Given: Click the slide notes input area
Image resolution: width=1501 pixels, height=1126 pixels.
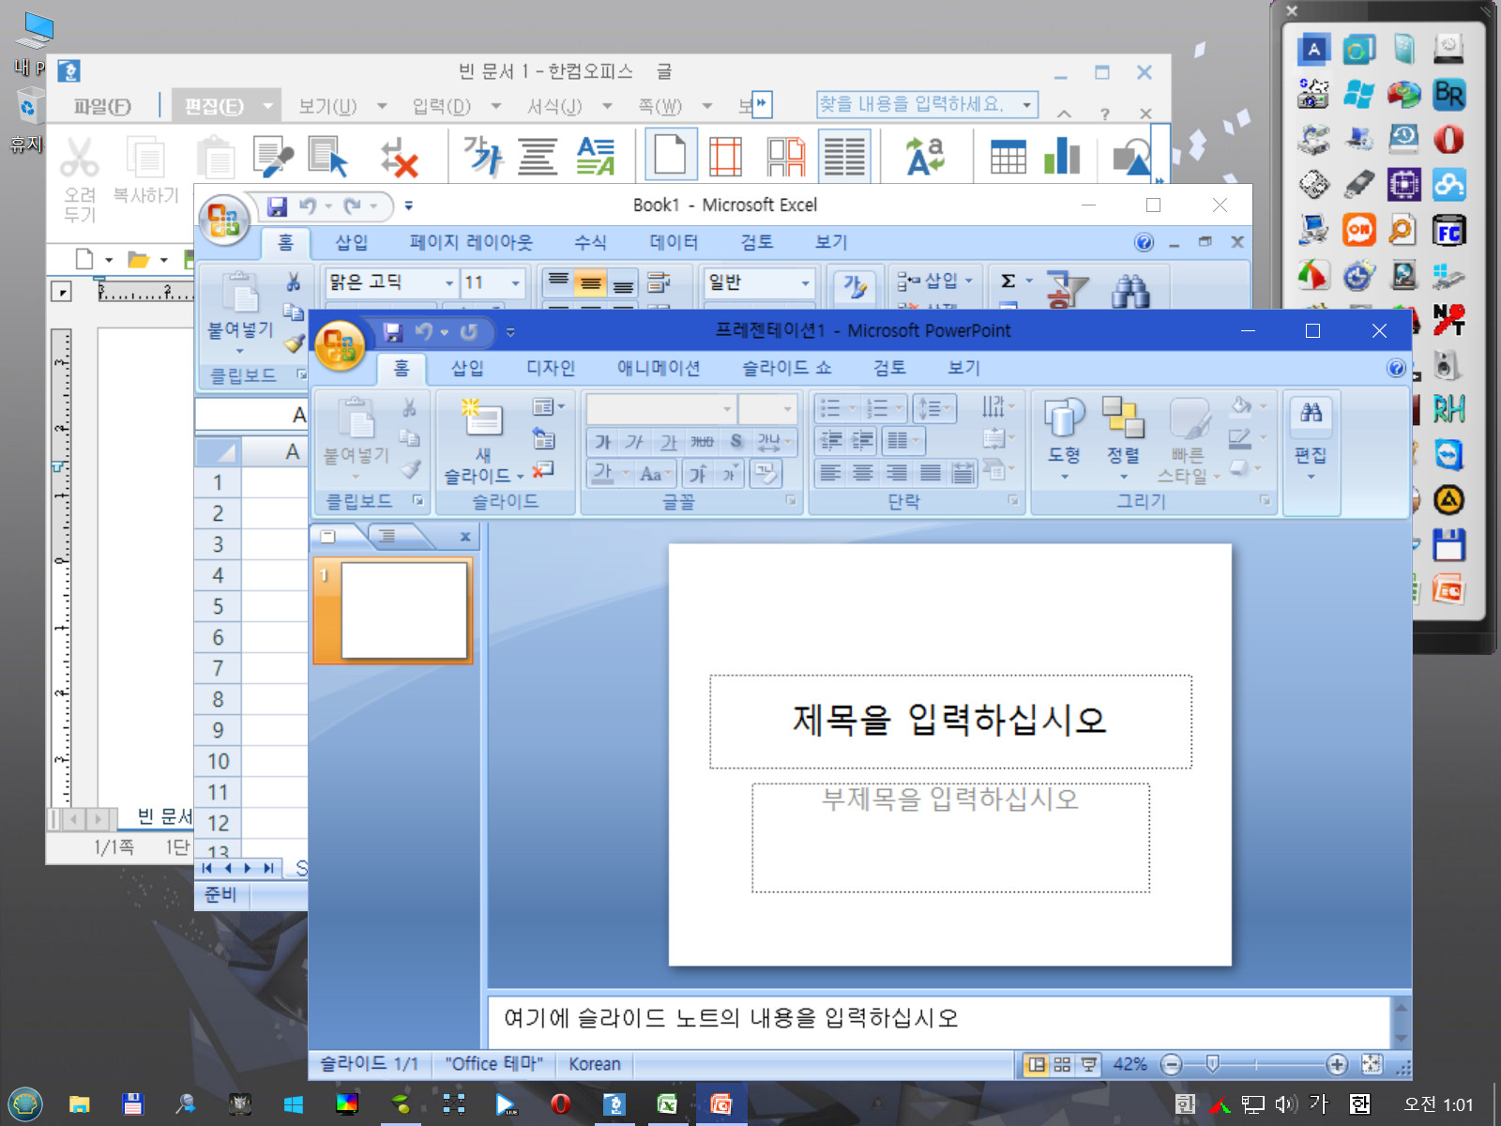Looking at the screenshot, I should (x=938, y=1021).
